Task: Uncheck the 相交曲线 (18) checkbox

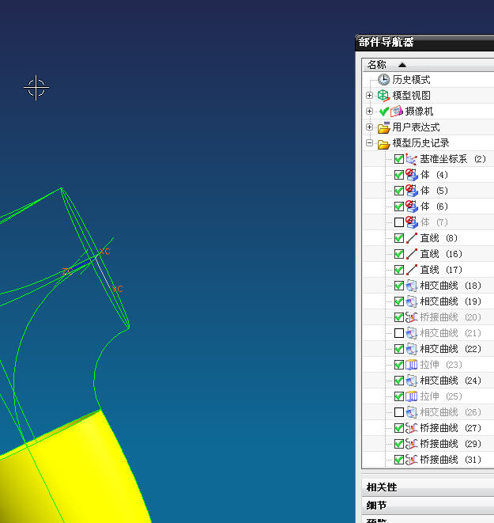Action: pos(398,286)
